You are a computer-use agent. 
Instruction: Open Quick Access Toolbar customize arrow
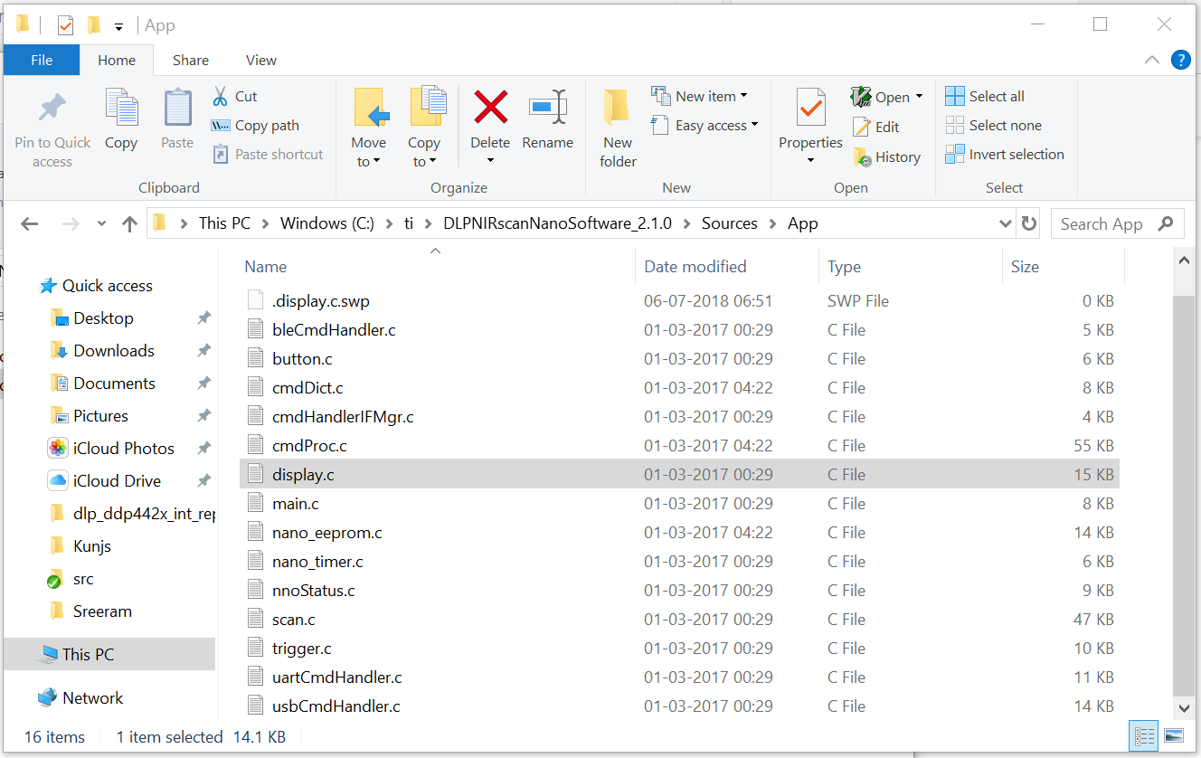[x=118, y=26]
